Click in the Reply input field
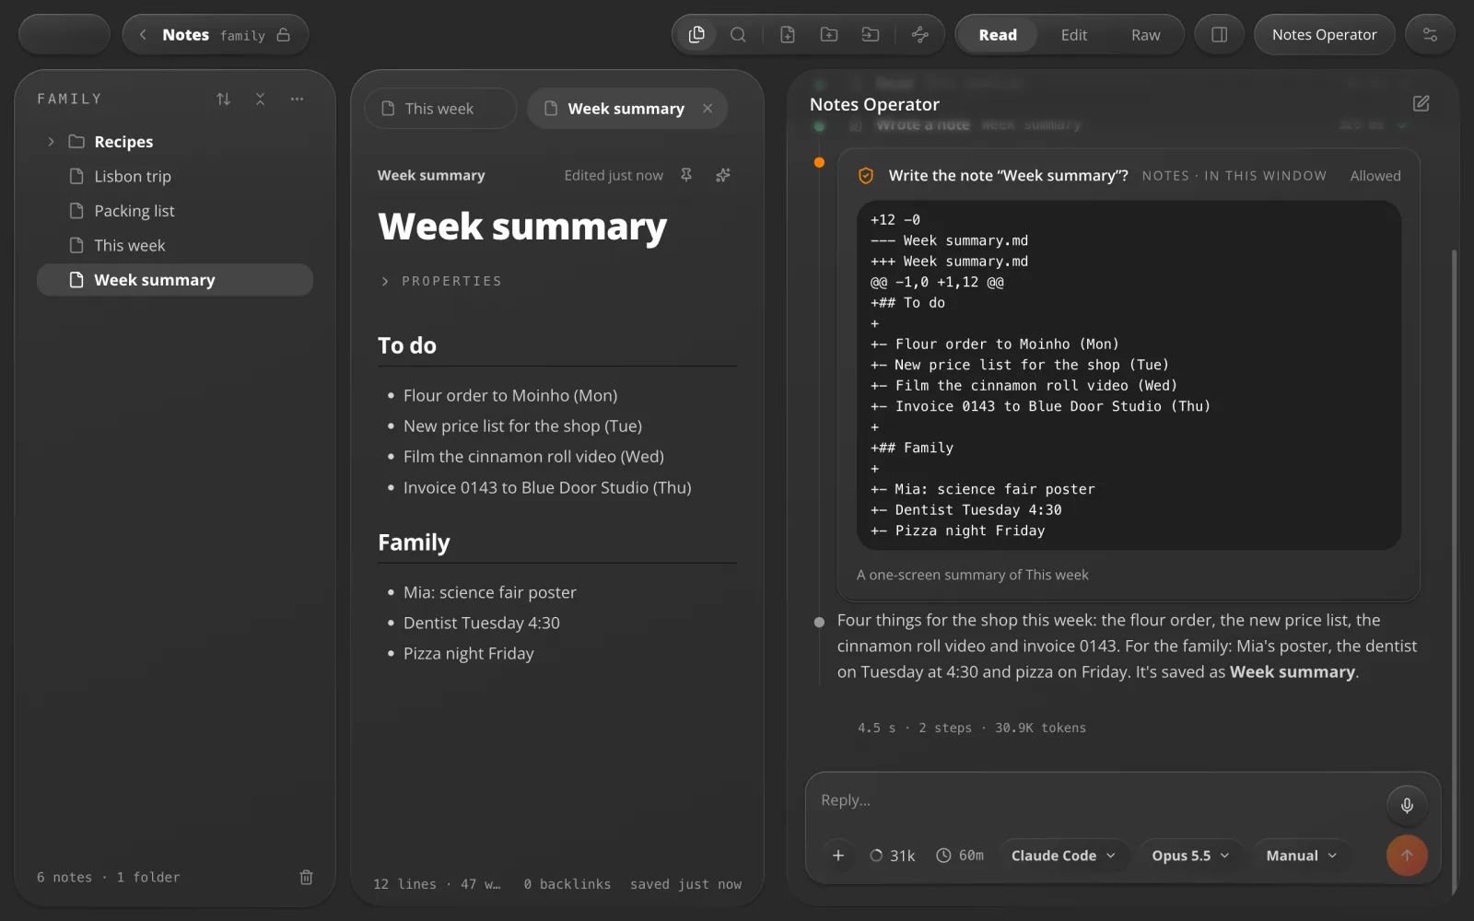Screen dimensions: 1474x921 [1096, 800]
